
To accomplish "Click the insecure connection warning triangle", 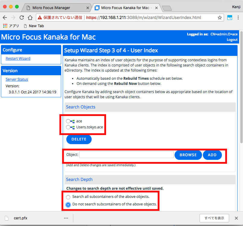I will (x=40, y=18).
